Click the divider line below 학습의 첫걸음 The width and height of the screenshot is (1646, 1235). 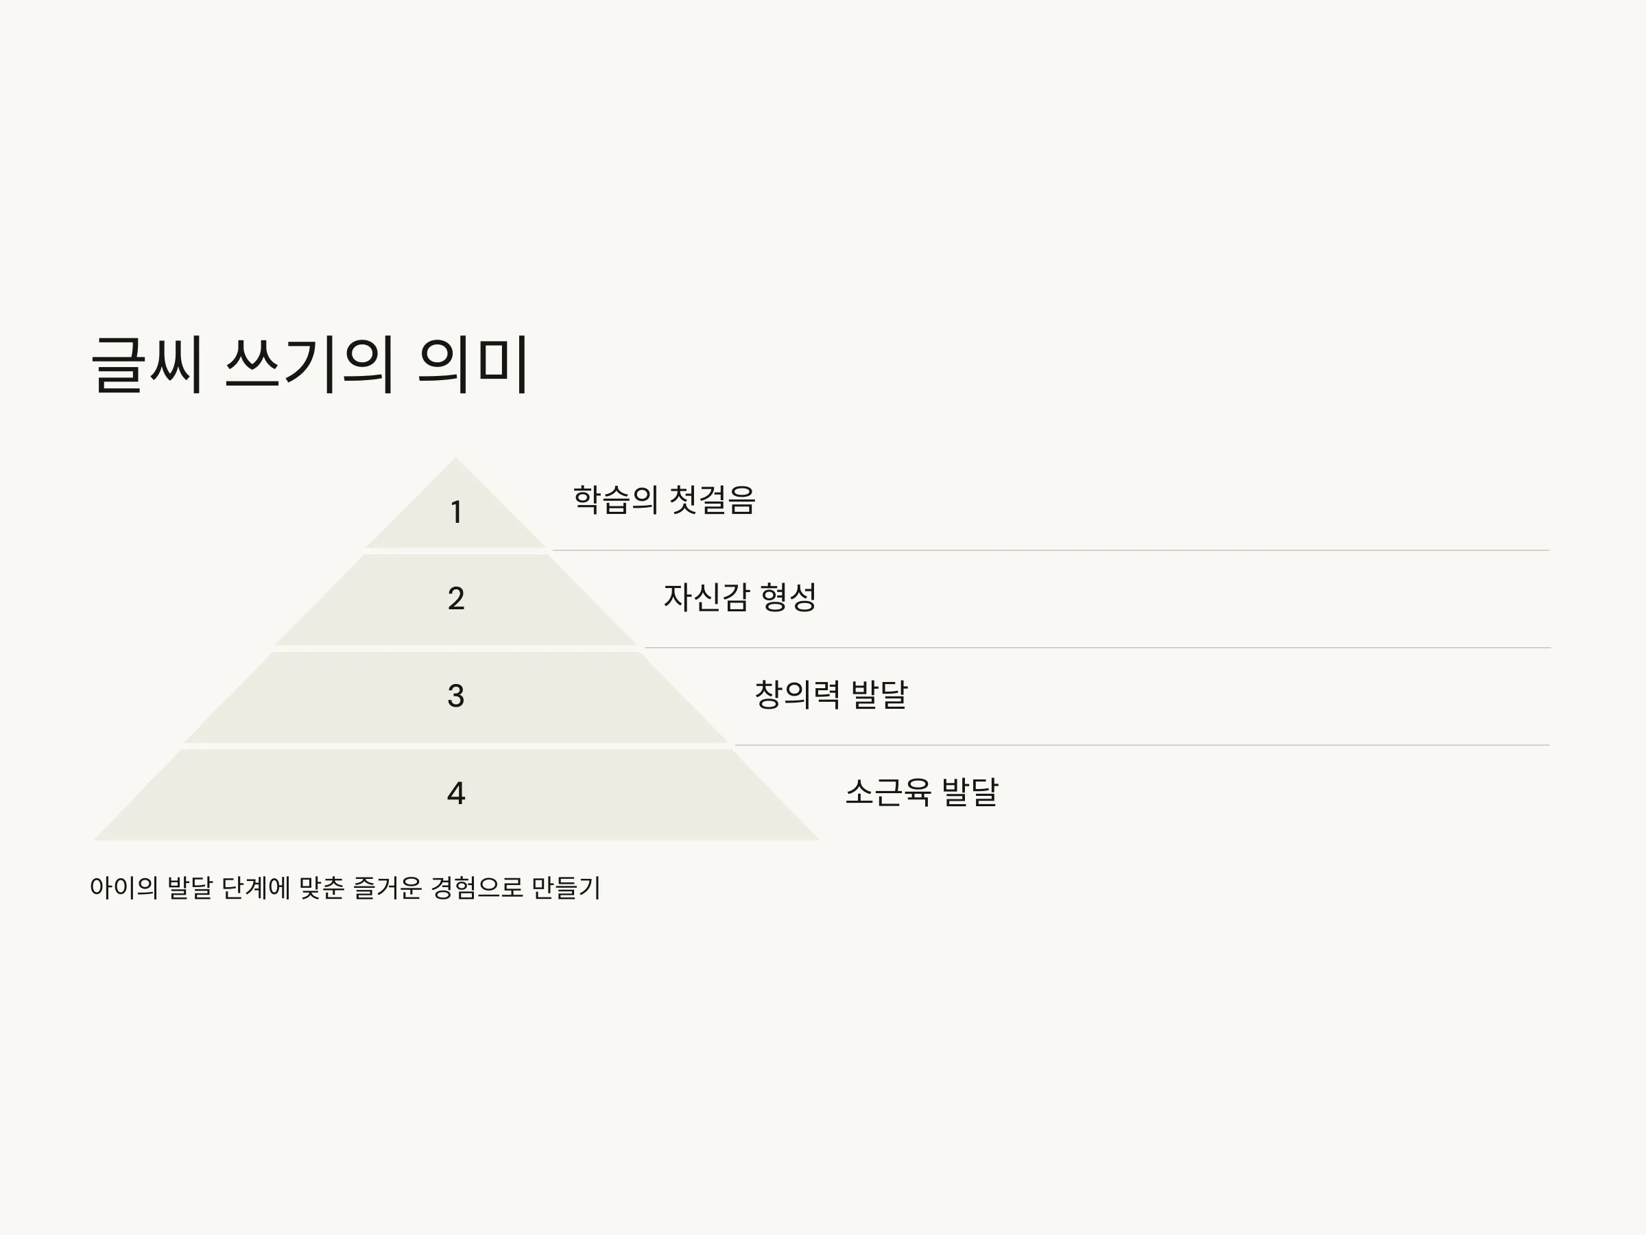point(1051,550)
